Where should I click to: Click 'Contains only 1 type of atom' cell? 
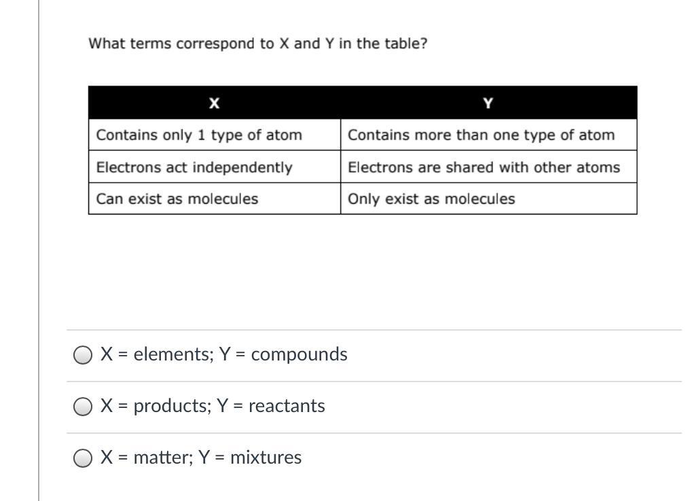(x=199, y=135)
